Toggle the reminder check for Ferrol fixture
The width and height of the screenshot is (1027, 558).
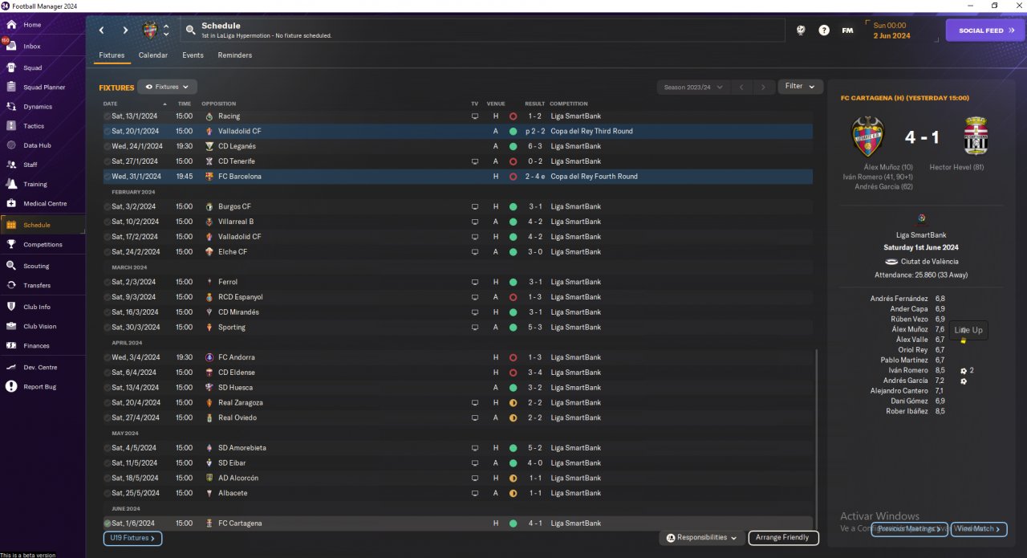(x=108, y=283)
